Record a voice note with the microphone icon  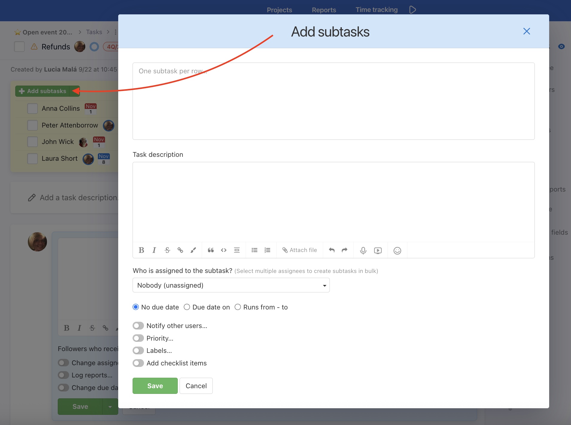point(363,250)
